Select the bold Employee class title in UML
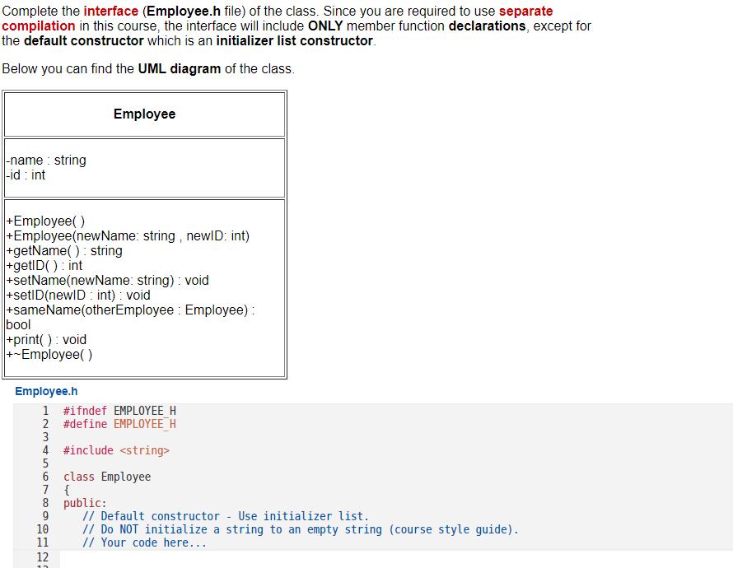The image size is (733, 568). [144, 114]
